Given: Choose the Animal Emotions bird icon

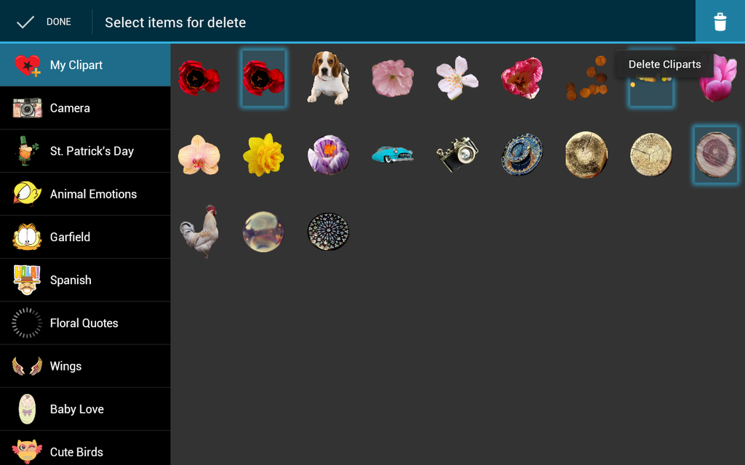Looking at the screenshot, I should pos(27,193).
